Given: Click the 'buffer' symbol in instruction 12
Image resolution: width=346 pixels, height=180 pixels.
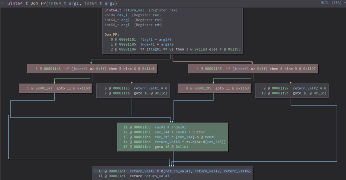Looking at the screenshot, I should point(199,132).
